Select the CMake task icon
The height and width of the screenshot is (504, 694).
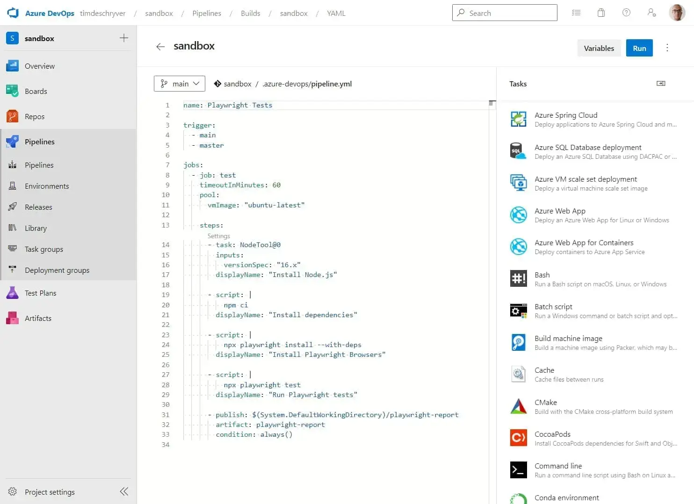pyautogui.click(x=518, y=406)
